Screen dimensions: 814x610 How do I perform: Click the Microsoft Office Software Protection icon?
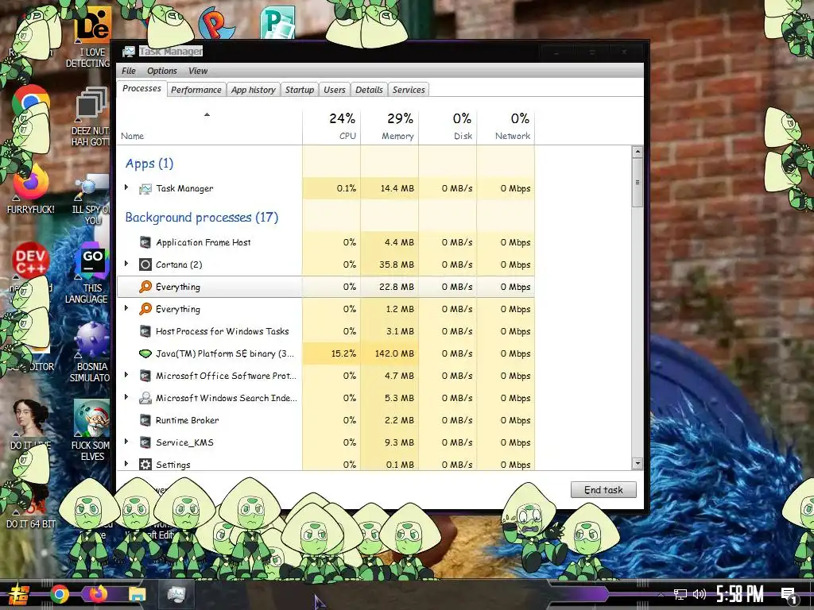145,376
